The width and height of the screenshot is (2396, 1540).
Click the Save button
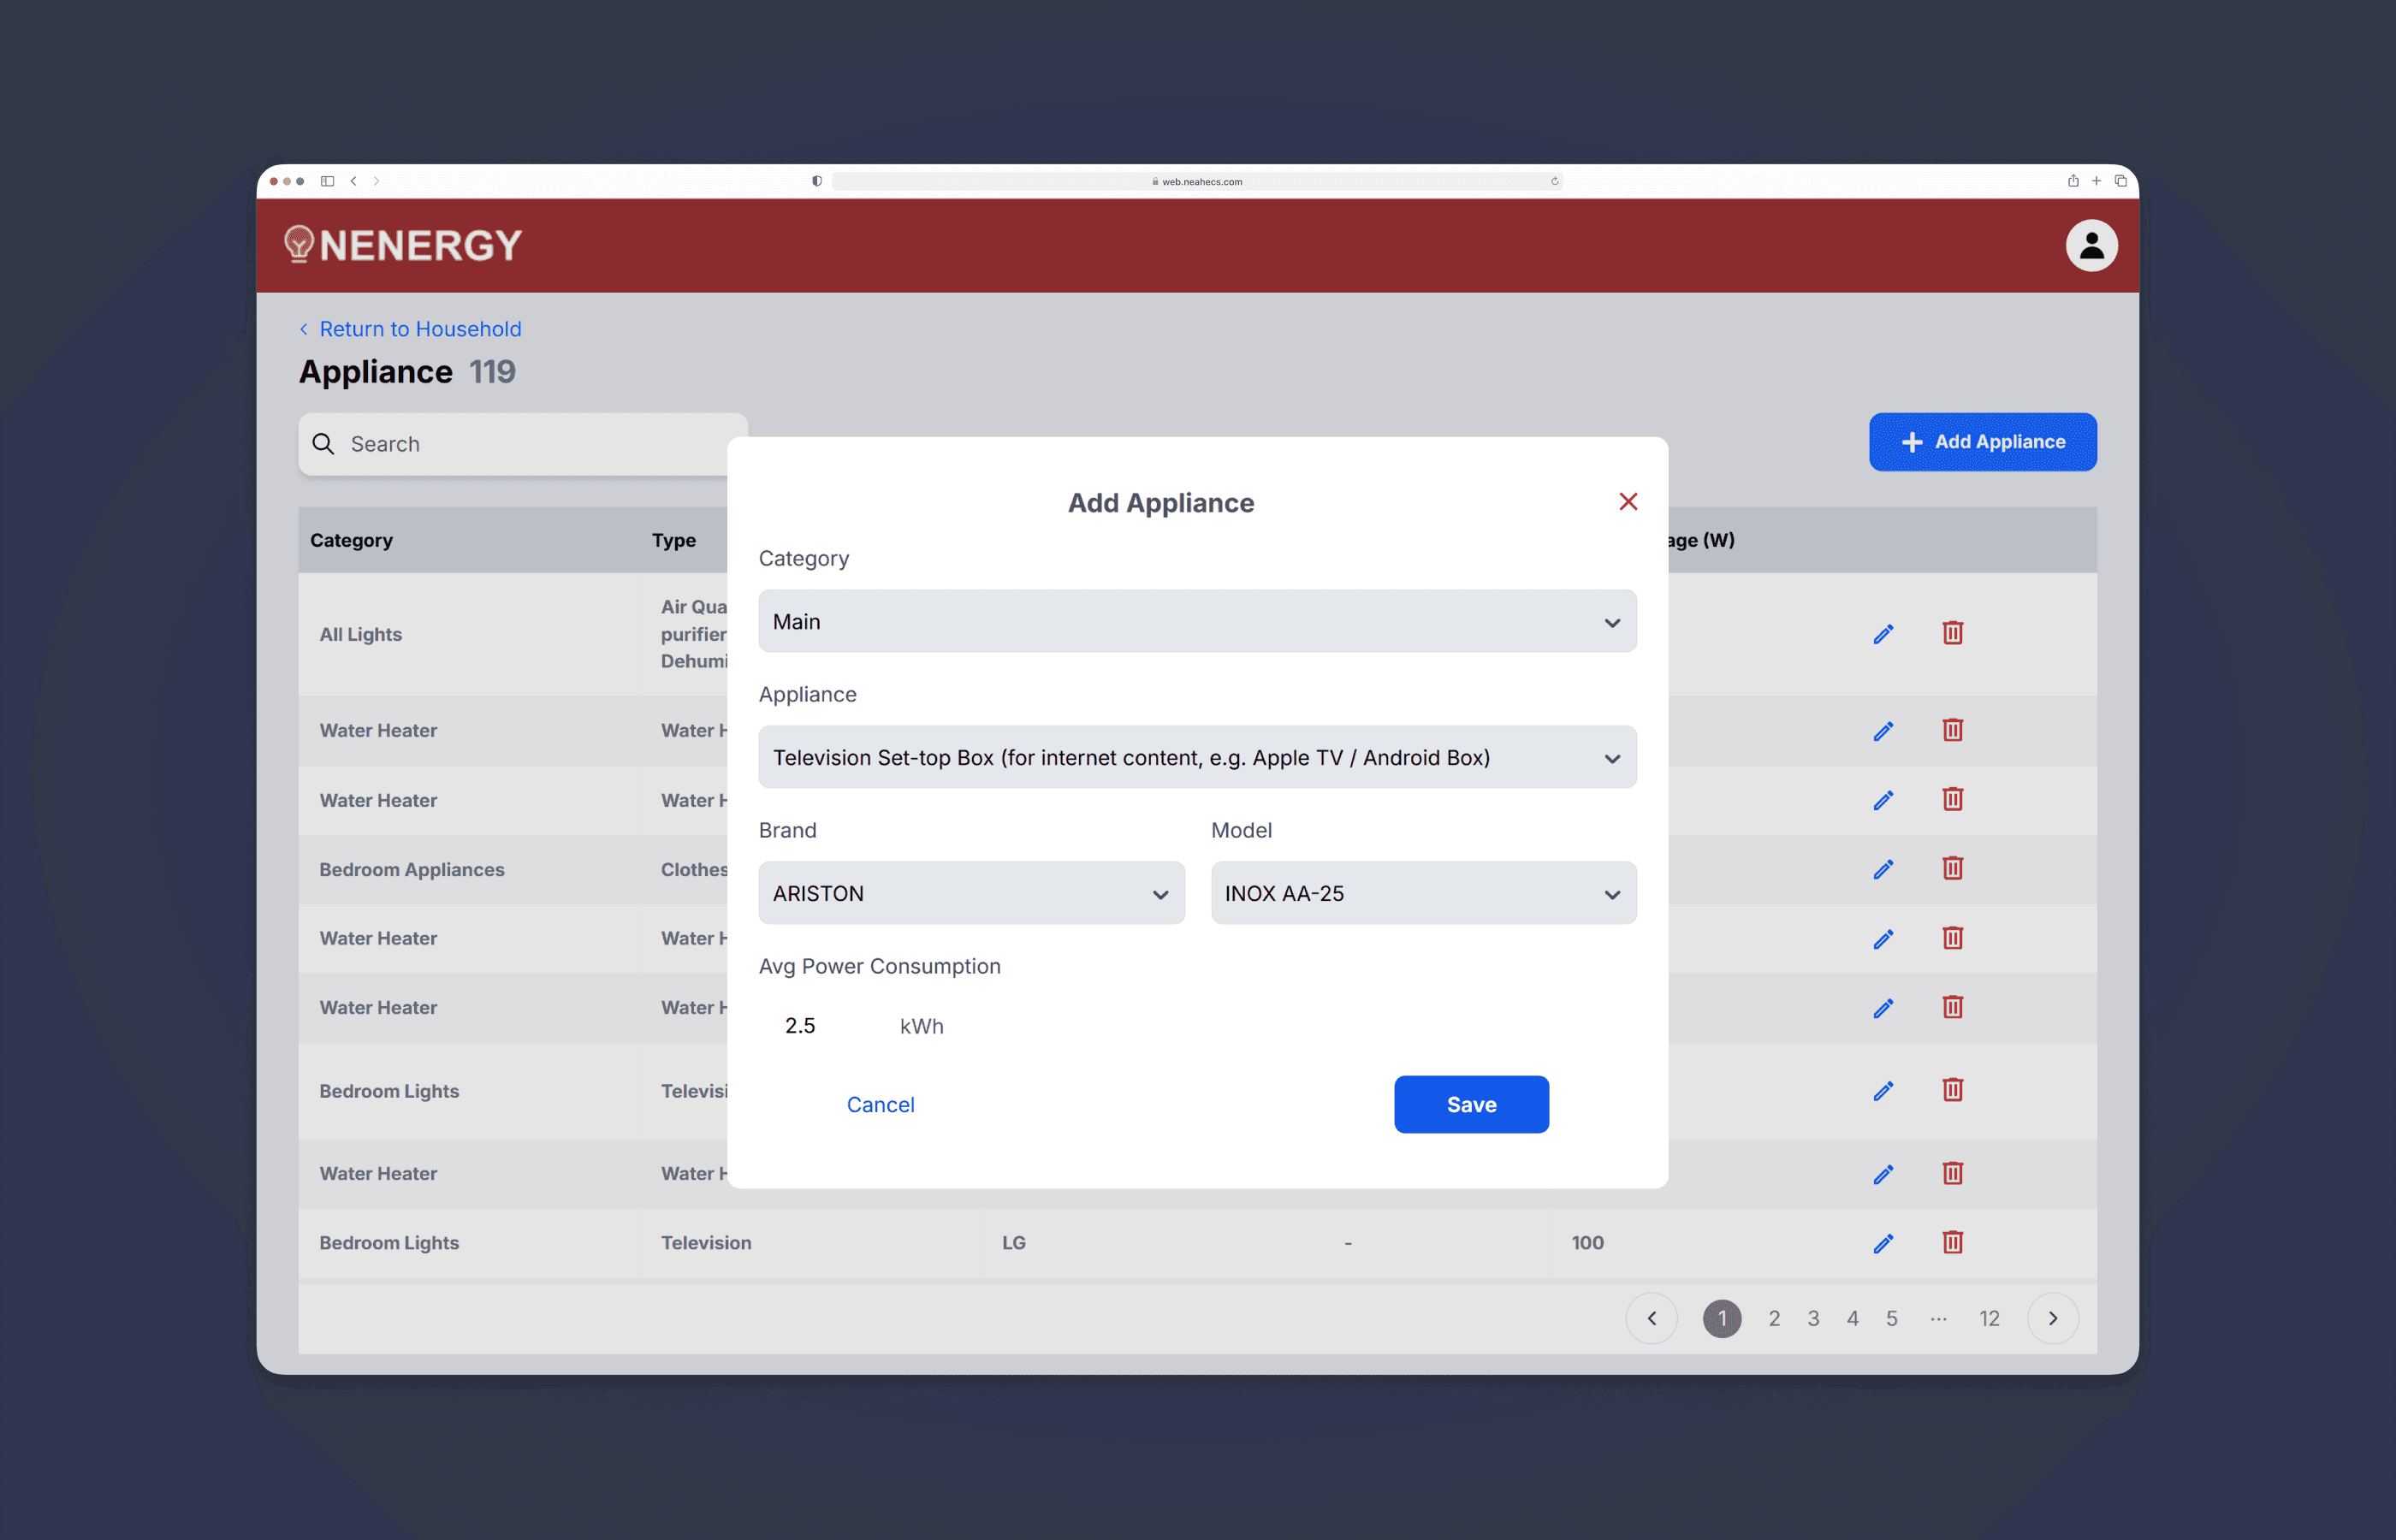(x=1471, y=1104)
